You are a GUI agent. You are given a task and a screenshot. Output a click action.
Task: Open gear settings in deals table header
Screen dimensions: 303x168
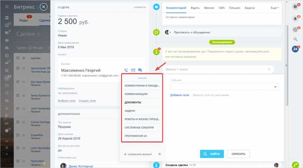pyautogui.click(x=23, y=58)
